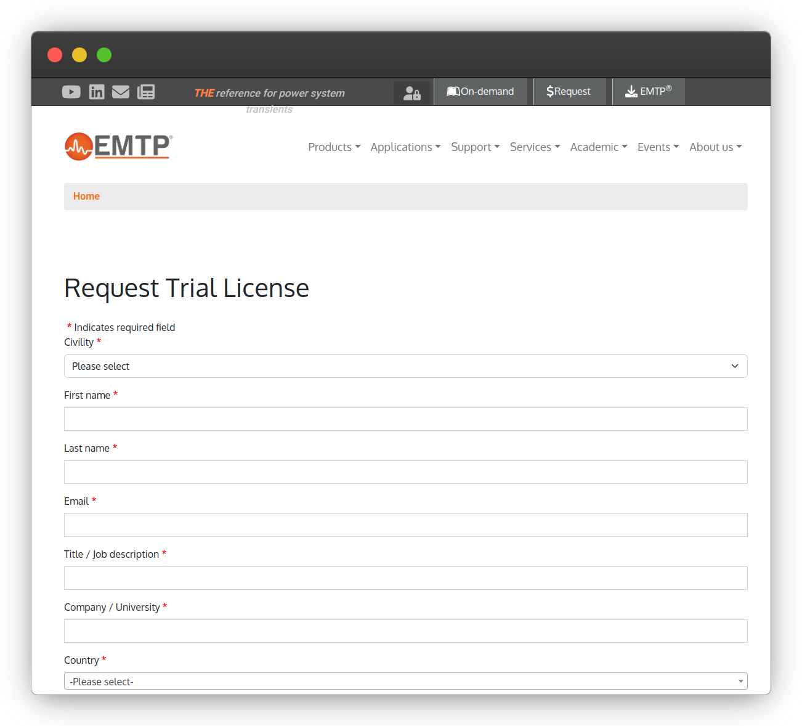Click the 'Indicates required field' text
The image size is (802, 726).
pos(124,327)
